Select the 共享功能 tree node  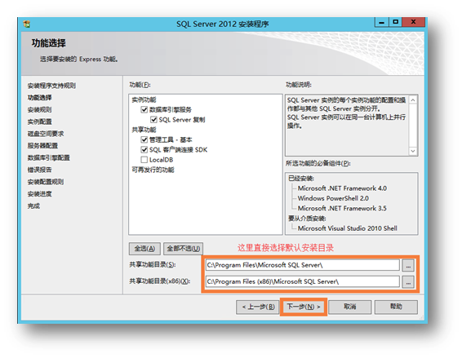(144, 130)
